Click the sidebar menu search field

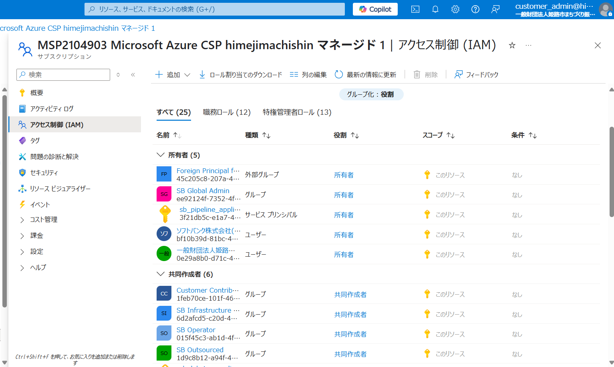pos(63,75)
